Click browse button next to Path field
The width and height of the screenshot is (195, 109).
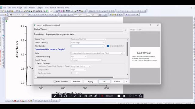[x=124, y=53]
